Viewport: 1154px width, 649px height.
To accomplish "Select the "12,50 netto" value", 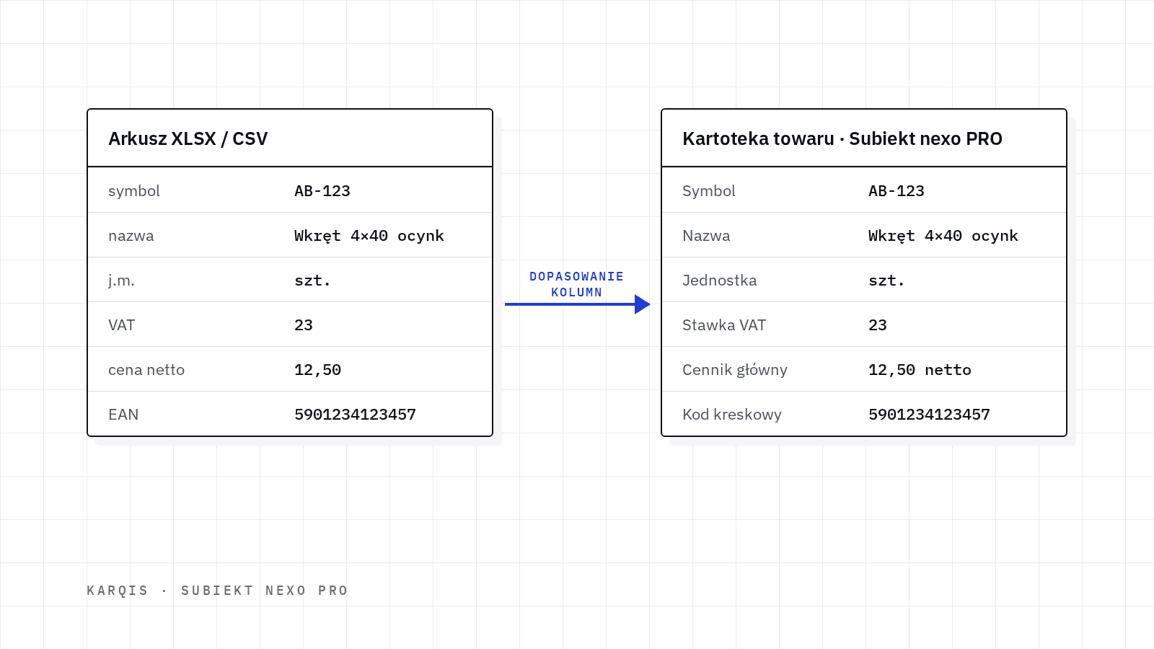I will 920,370.
